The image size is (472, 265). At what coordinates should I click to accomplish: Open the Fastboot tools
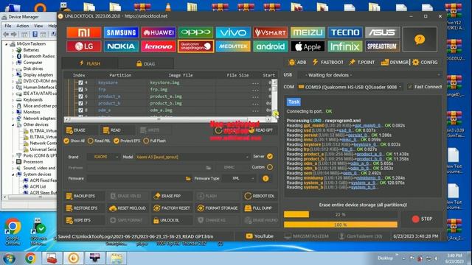[x=328, y=62]
